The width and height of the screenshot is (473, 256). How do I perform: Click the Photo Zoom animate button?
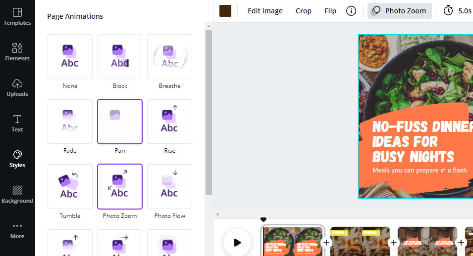tap(399, 11)
